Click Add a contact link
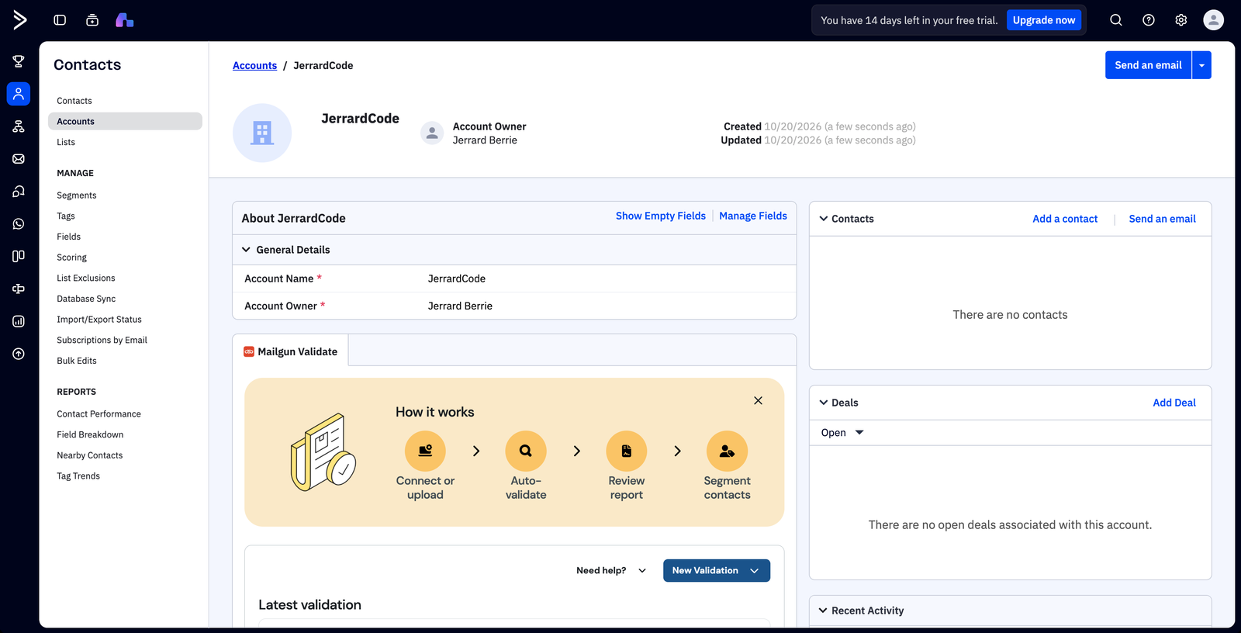 tap(1065, 219)
